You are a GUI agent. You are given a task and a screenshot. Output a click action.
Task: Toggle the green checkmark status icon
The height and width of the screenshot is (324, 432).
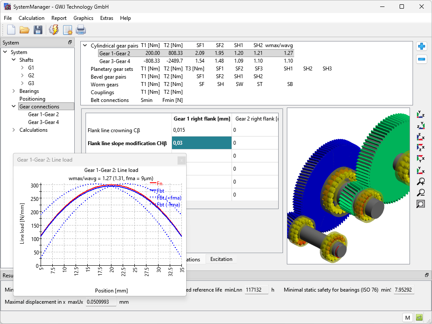[419, 318]
